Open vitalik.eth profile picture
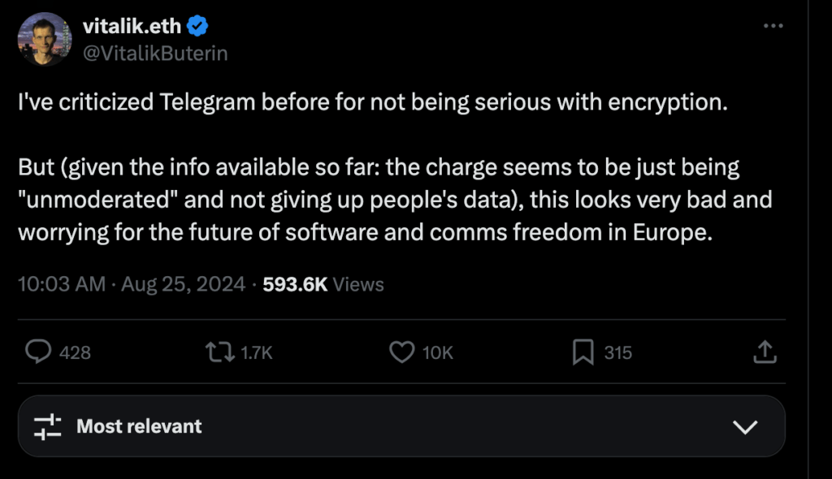This screenshot has height=479, width=832. (x=45, y=40)
